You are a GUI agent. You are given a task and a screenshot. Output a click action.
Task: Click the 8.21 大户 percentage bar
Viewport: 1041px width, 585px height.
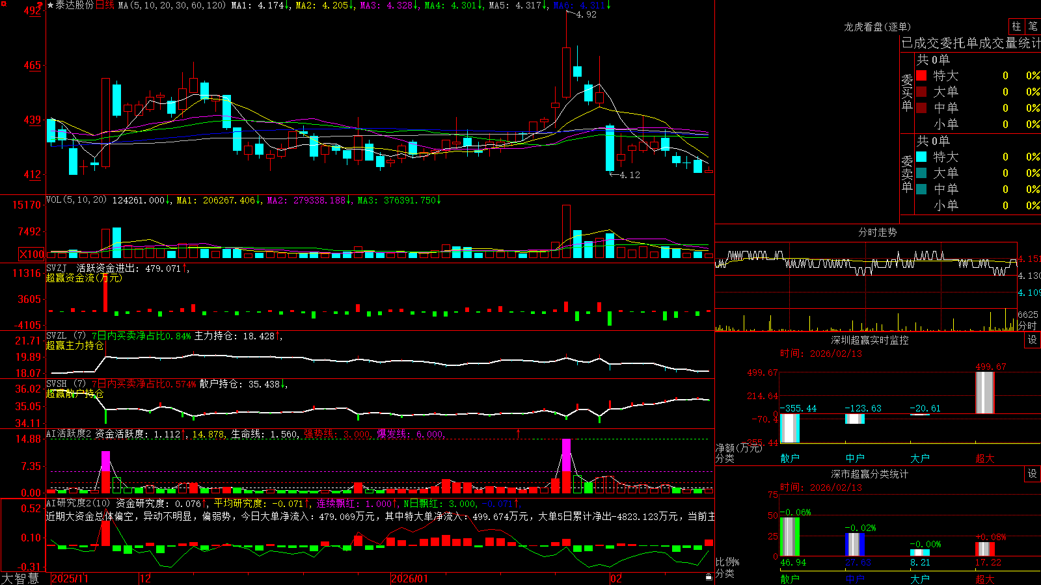pyautogui.click(x=920, y=553)
